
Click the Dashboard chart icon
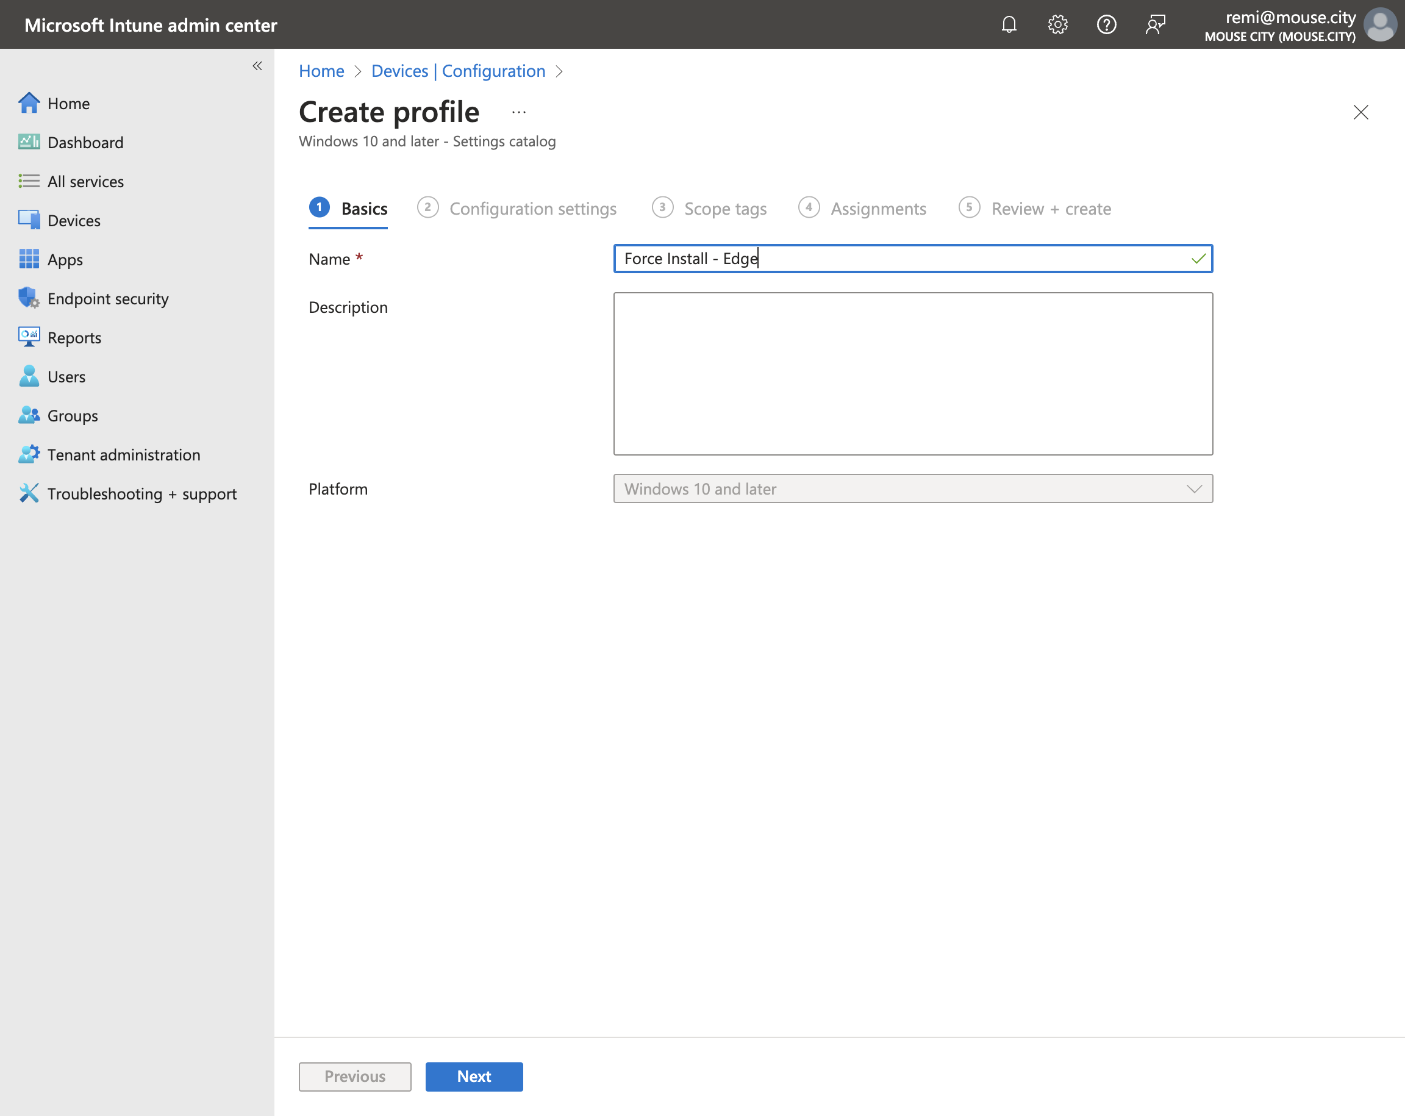click(29, 142)
